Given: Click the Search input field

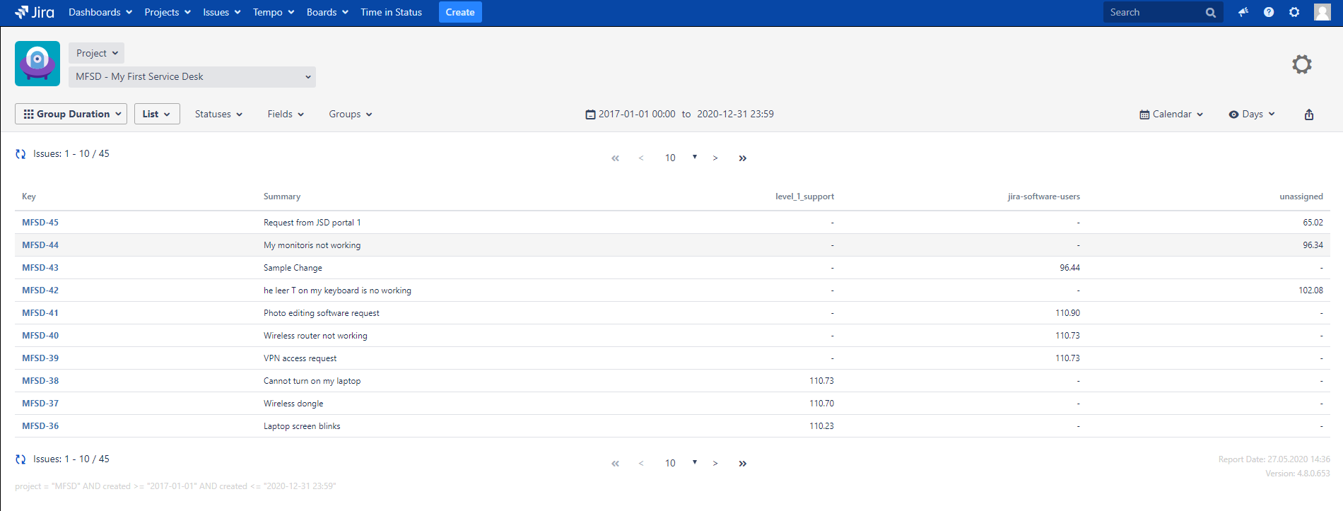Looking at the screenshot, I should (1154, 12).
